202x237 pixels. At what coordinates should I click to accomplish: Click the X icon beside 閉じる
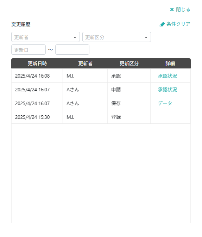172,10
